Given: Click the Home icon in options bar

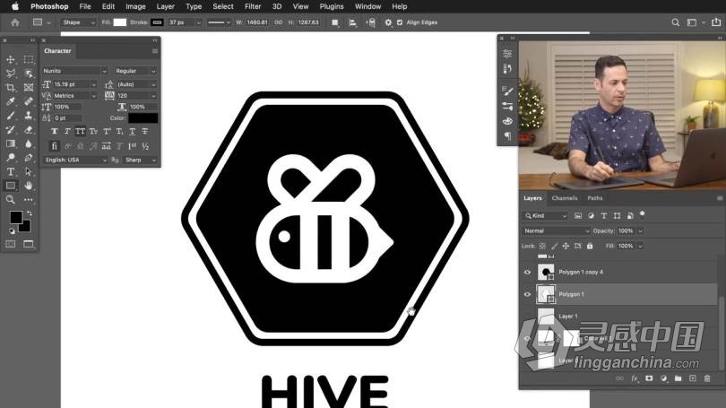Looking at the screenshot, I should 15,22.
